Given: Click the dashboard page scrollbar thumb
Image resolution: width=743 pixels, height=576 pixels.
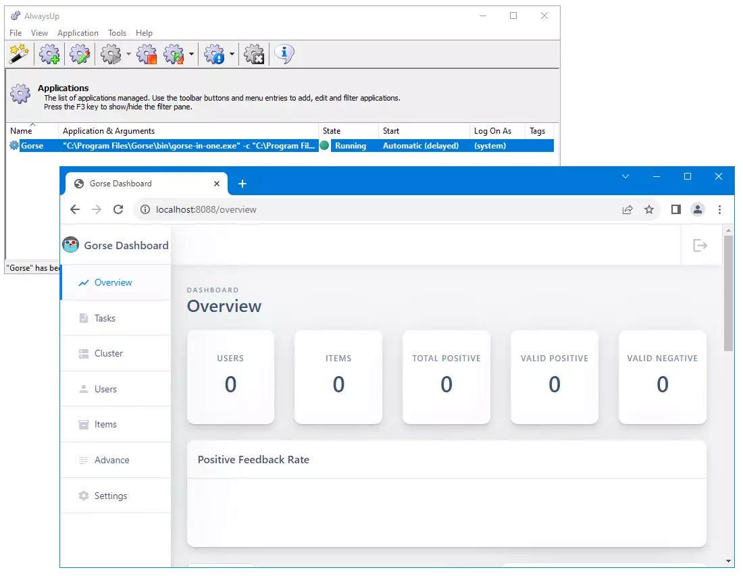Looking at the screenshot, I should coord(728,294).
